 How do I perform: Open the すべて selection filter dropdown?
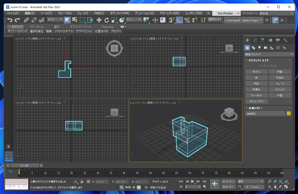tap(55, 19)
